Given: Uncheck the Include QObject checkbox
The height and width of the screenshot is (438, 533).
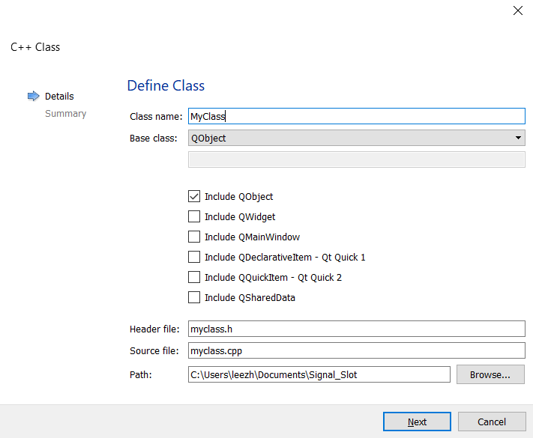Looking at the screenshot, I should (194, 197).
